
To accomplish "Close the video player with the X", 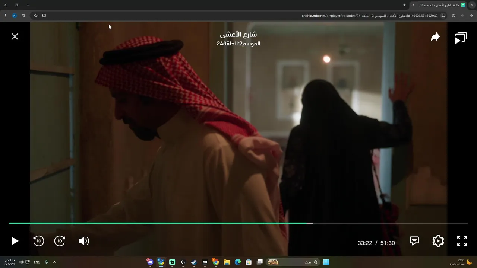I will click(15, 36).
